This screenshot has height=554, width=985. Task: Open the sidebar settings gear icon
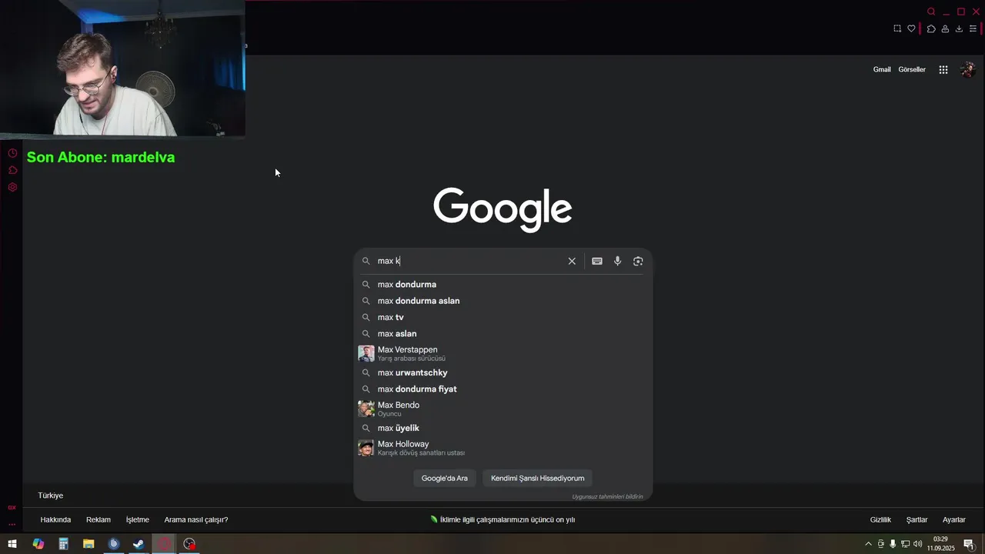point(12,187)
